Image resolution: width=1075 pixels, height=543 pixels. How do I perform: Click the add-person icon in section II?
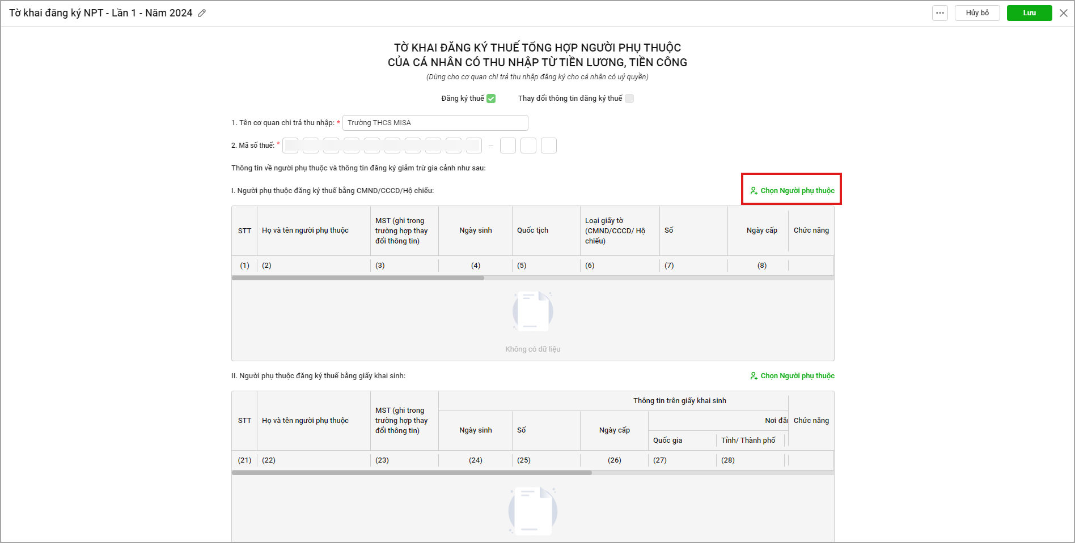point(754,376)
